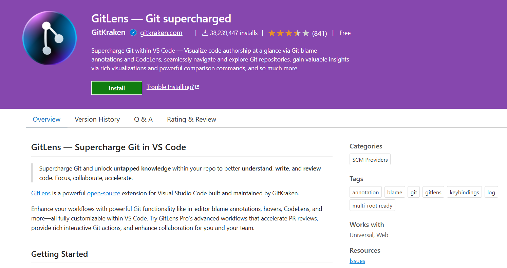Screen dimensions: 507x268
Task: Click the multi-root ready tag
Action: pos(372,206)
